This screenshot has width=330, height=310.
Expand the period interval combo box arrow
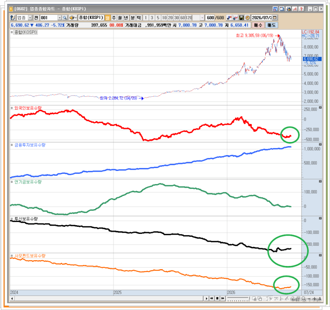202,18
